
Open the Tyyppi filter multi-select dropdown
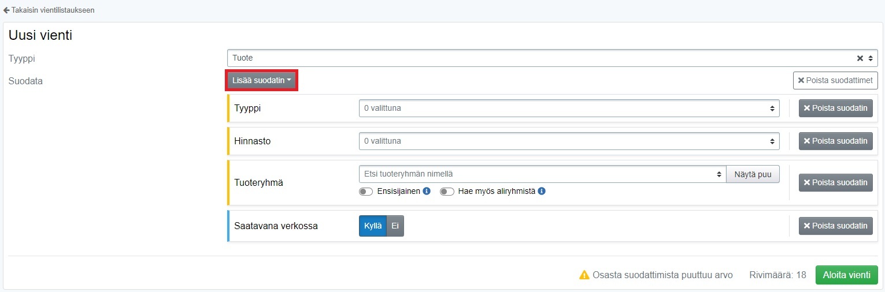click(x=568, y=108)
